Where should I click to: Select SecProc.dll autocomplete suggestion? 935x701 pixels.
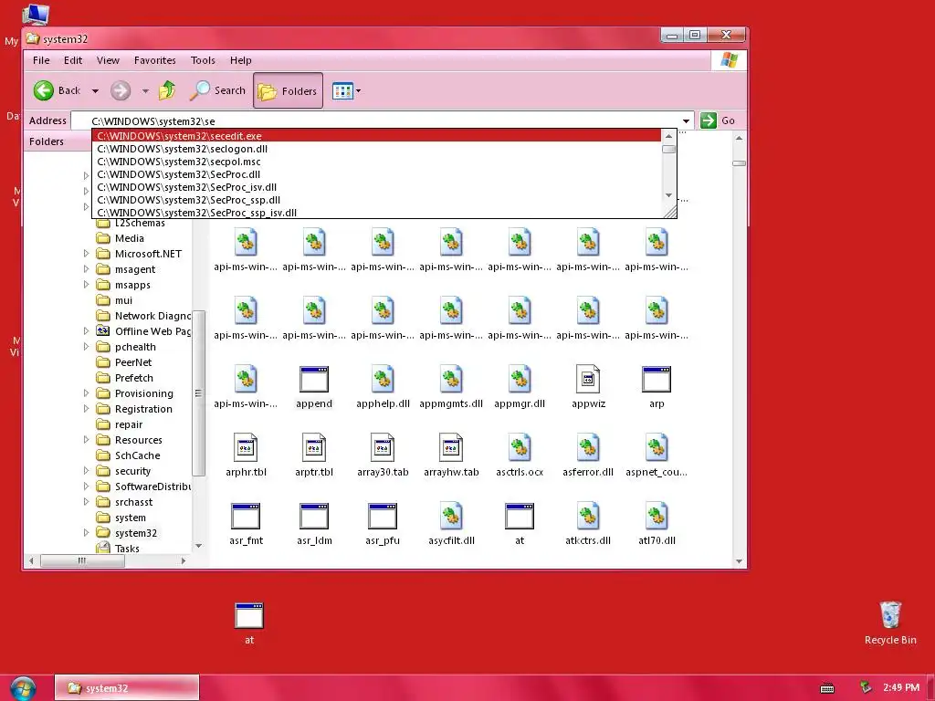377,174
